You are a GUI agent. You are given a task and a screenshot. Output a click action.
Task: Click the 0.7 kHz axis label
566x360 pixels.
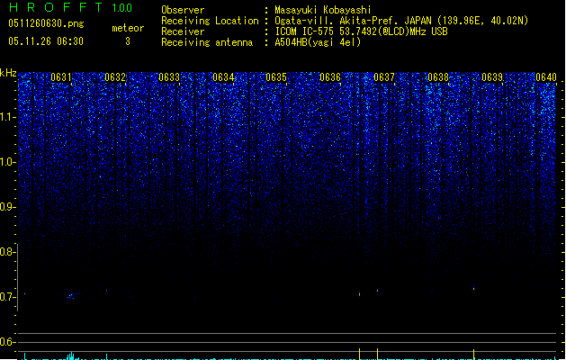(7, 297)
